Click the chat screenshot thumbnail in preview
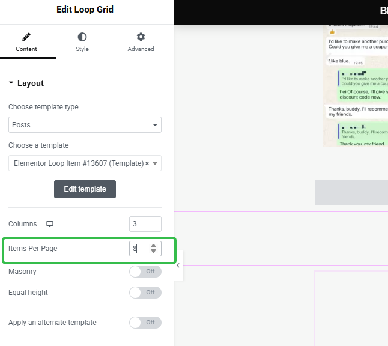388x346 pixels. (357, 85)
